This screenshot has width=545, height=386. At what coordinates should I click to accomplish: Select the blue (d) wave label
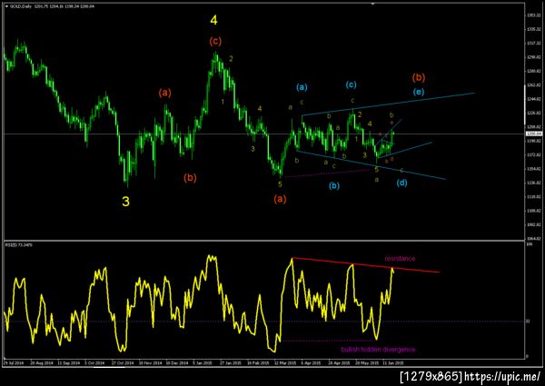tap(401, 183)
